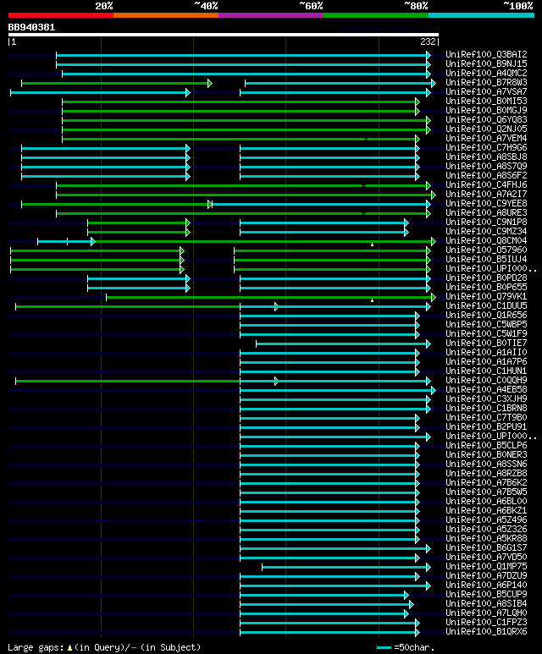
Task: Click the cyan ~100% identity legend bar
Action: pos(482,15)
